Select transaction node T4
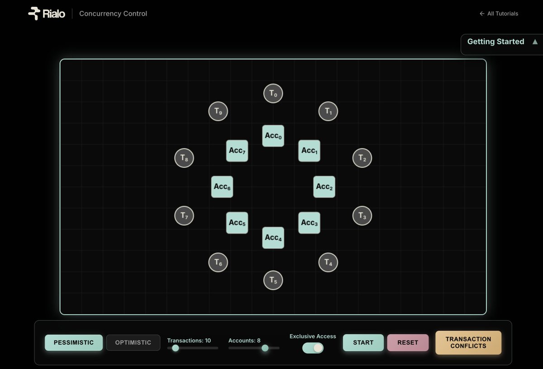 tap(329, 262)
